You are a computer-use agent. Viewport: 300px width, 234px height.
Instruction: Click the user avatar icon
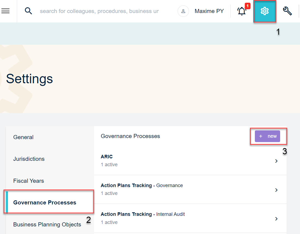tap(183, 11)
